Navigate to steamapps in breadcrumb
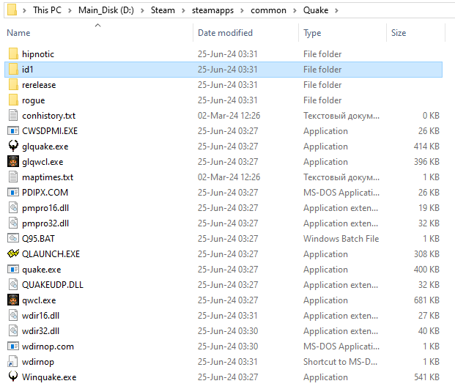455x389 pixels. 212,10
